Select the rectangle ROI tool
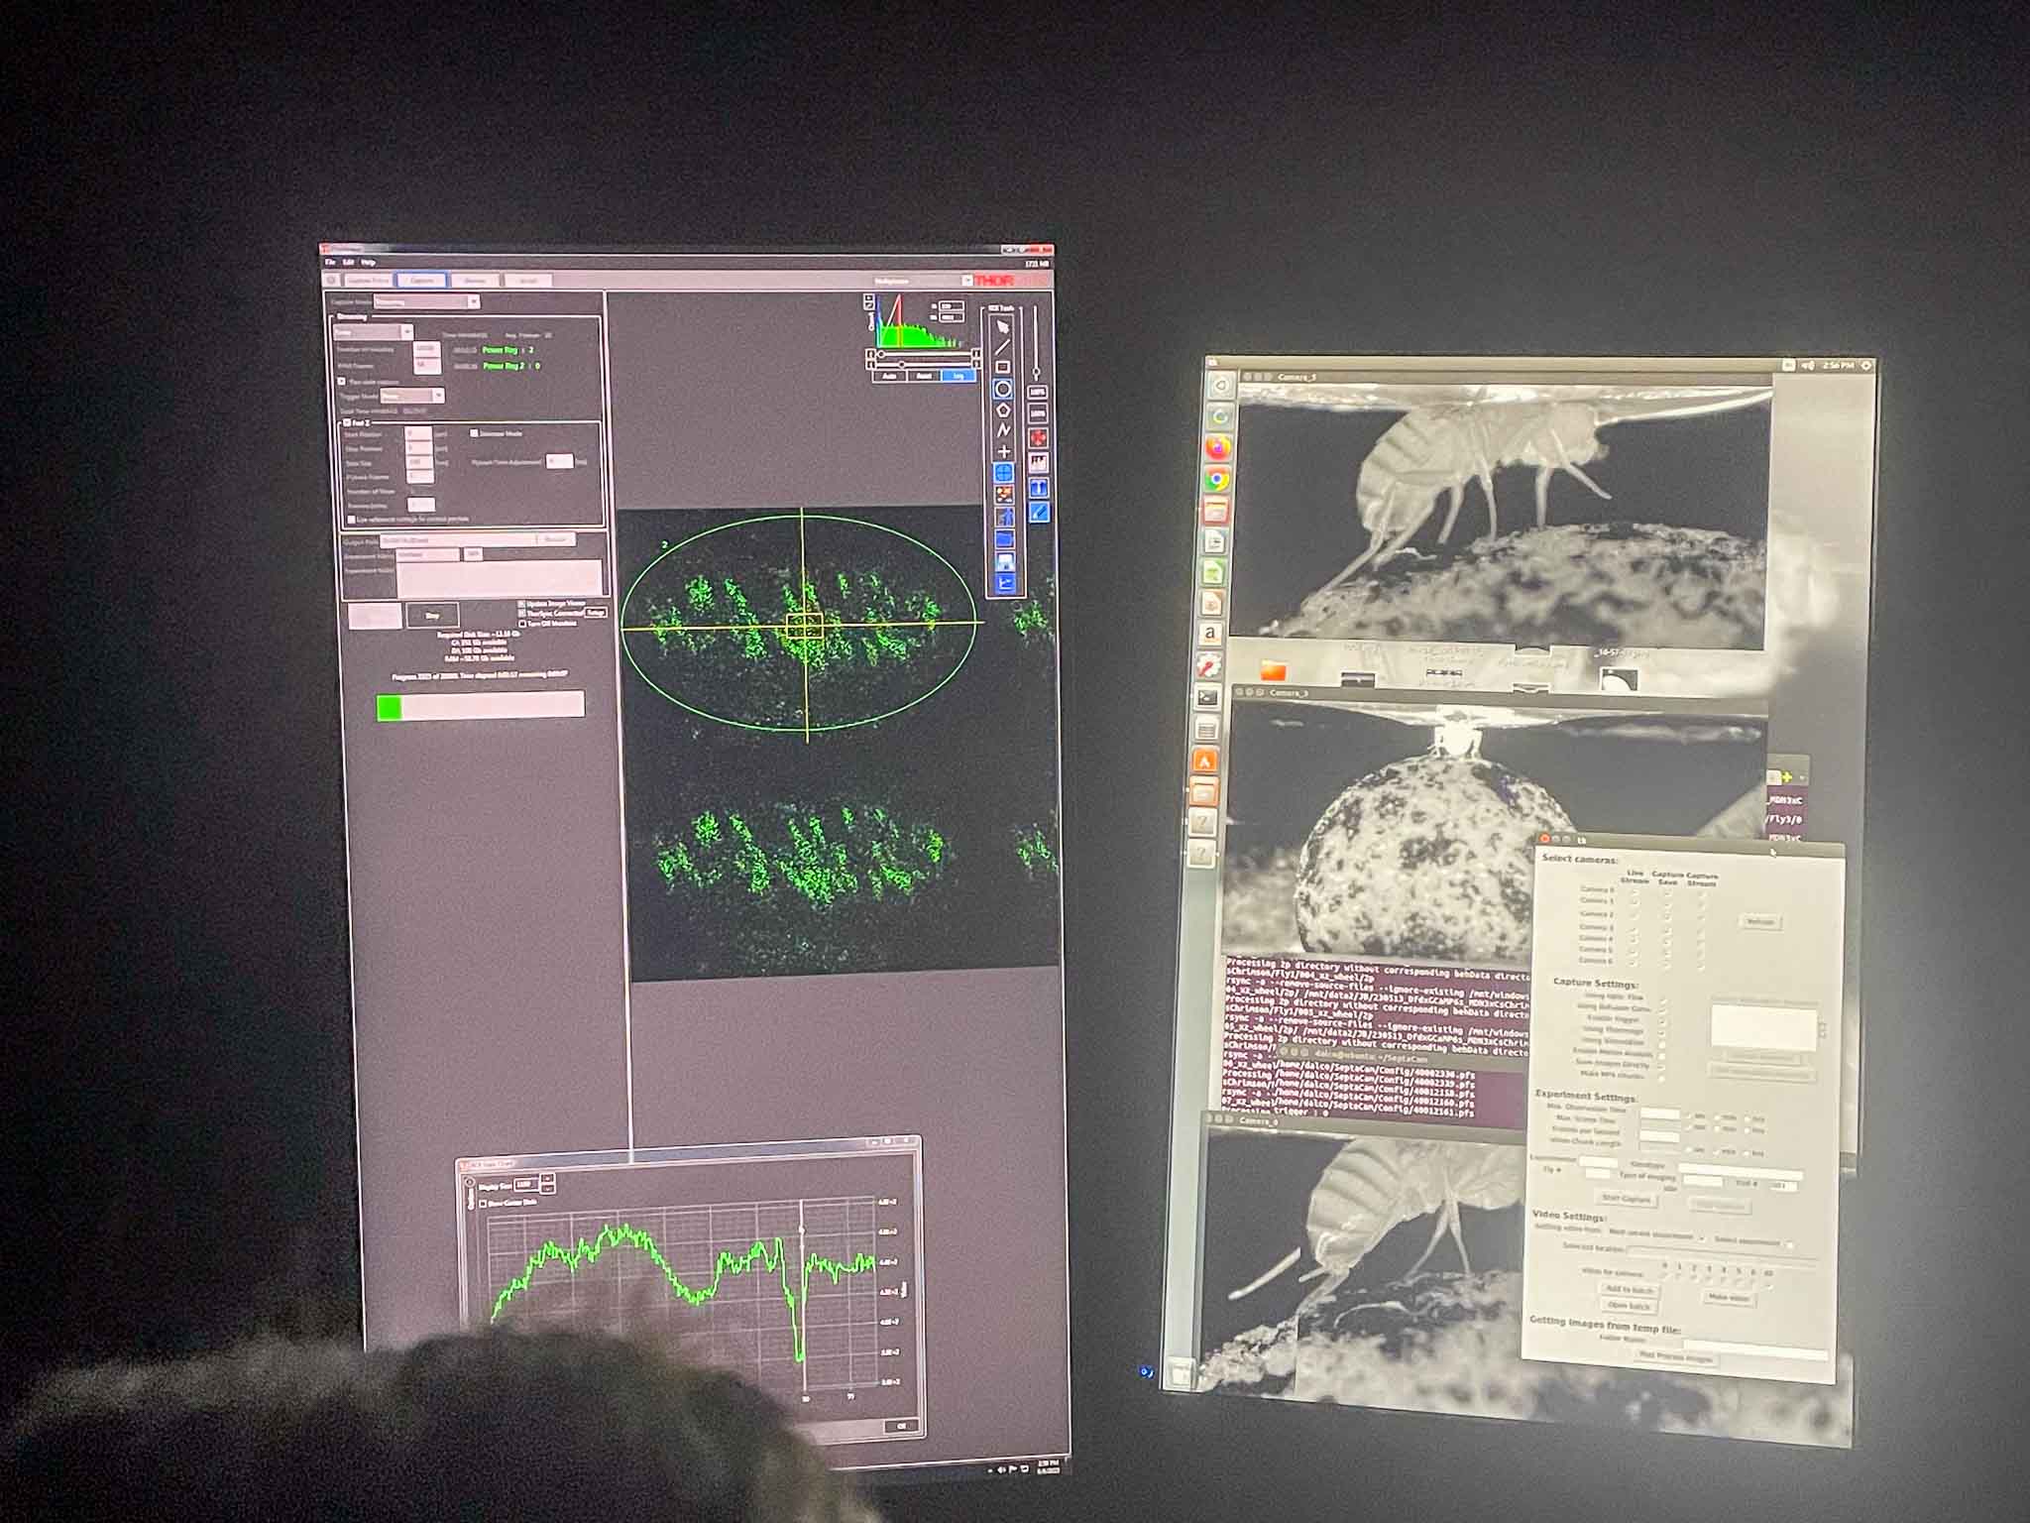This screenshot has width=2030, height=1523. [1002, 367]
